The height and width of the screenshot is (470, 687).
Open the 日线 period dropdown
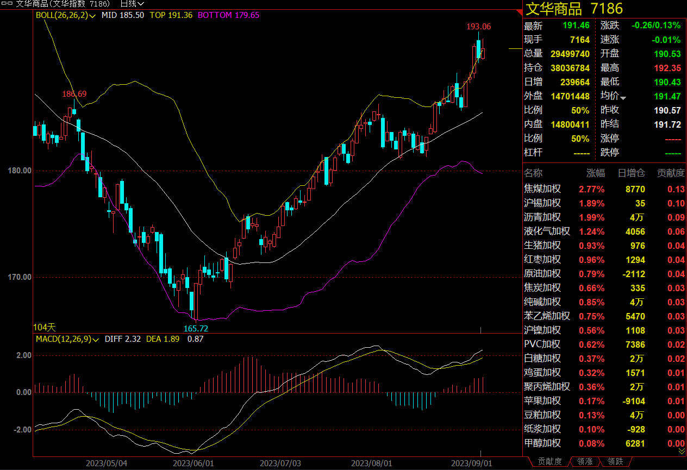click(x=132, y=4)
